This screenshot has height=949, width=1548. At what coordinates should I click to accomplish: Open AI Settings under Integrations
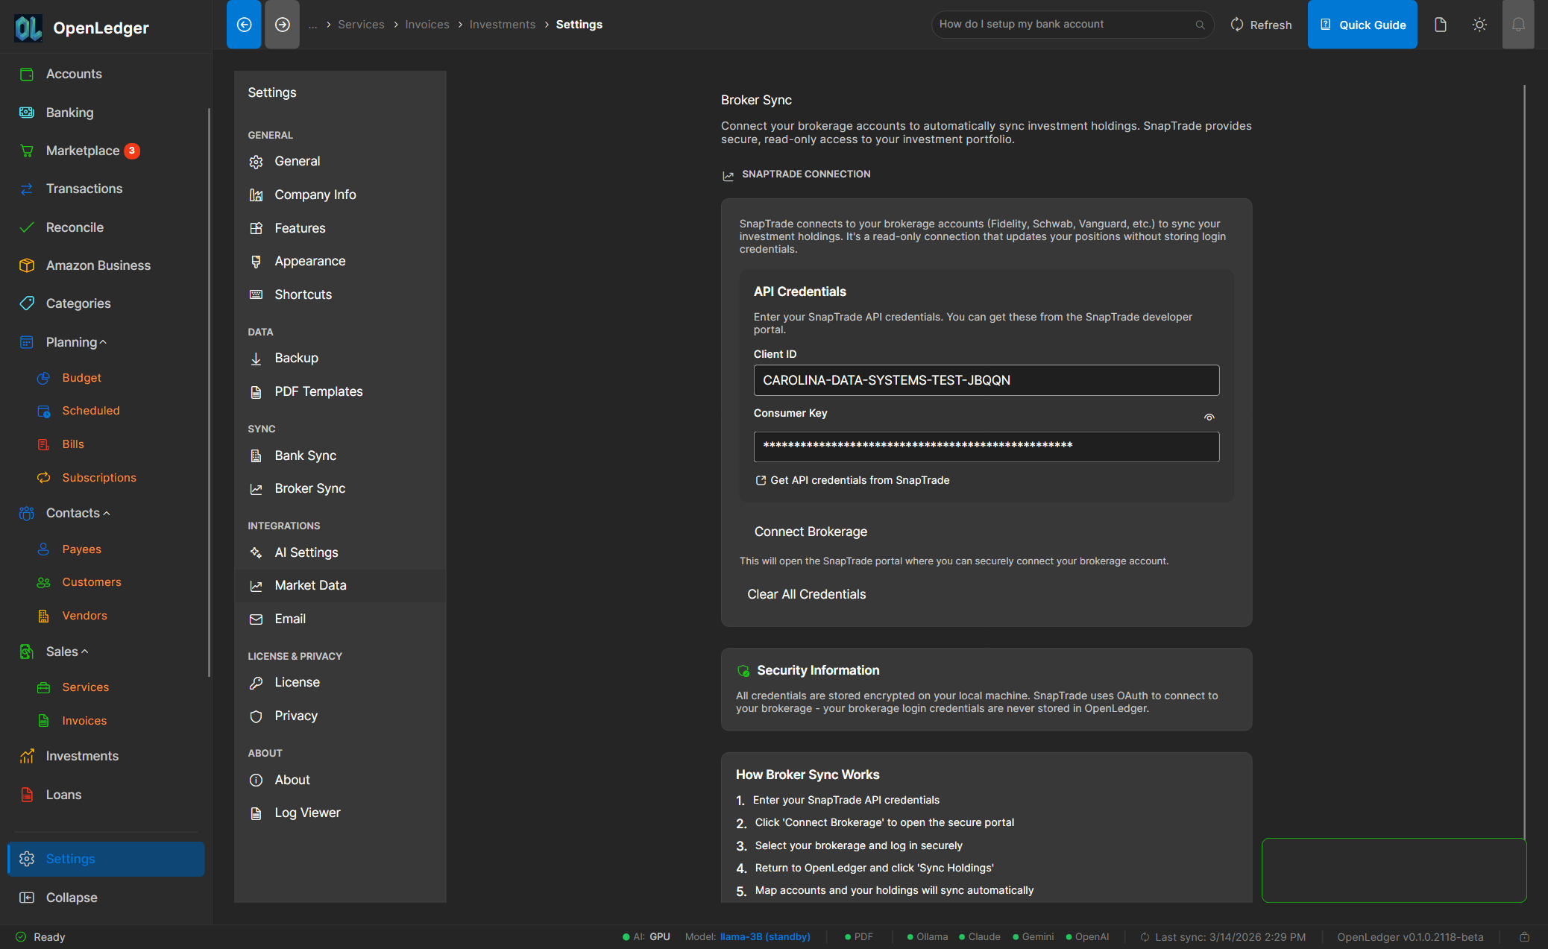pyautogui.click(x=307, y=552)
